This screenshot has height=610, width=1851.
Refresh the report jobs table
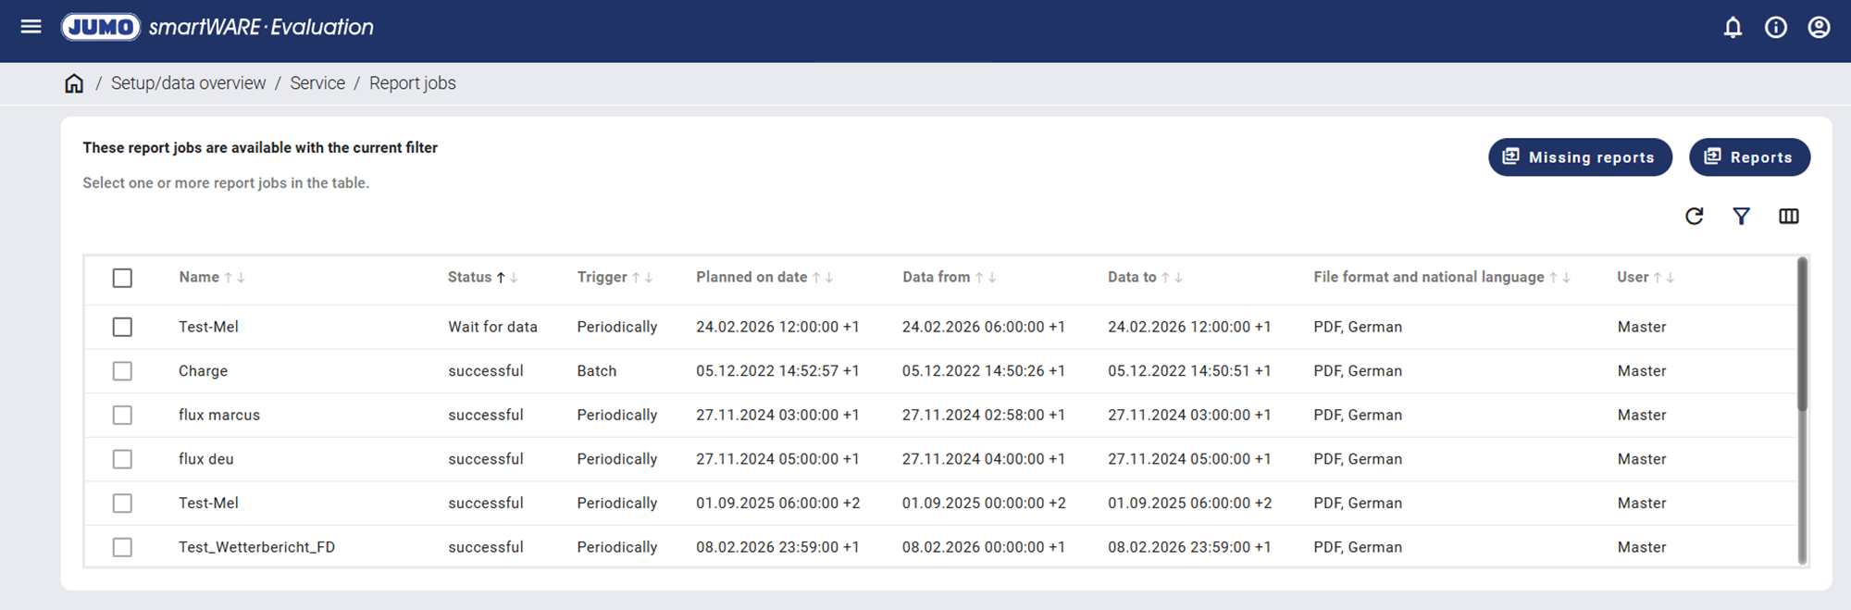point(1694,217)
